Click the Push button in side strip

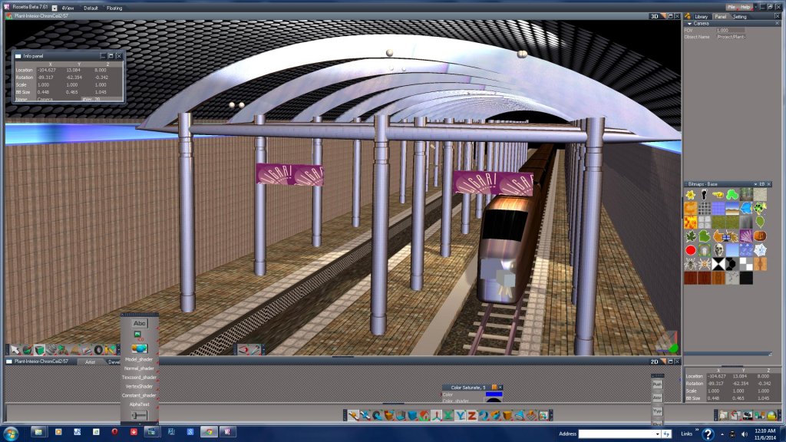pos(657,384)
